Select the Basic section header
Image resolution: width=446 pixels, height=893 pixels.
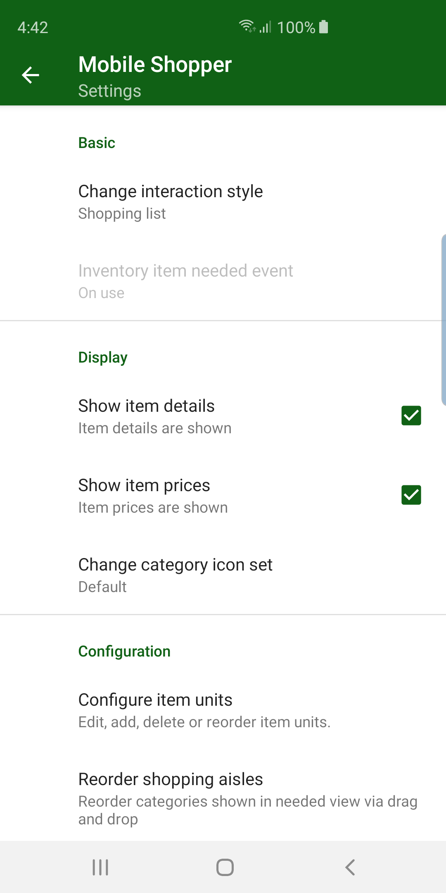(97, 143)
